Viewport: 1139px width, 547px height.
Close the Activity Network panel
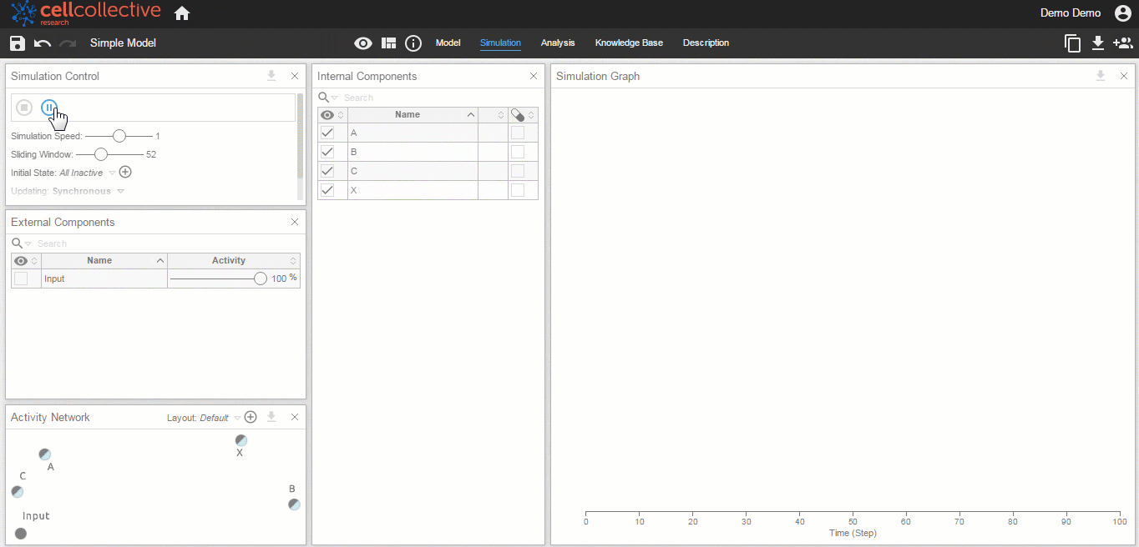click(295, 417)
